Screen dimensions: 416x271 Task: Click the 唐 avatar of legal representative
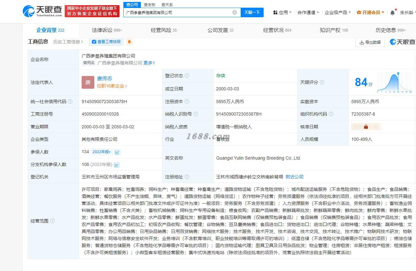88,82
